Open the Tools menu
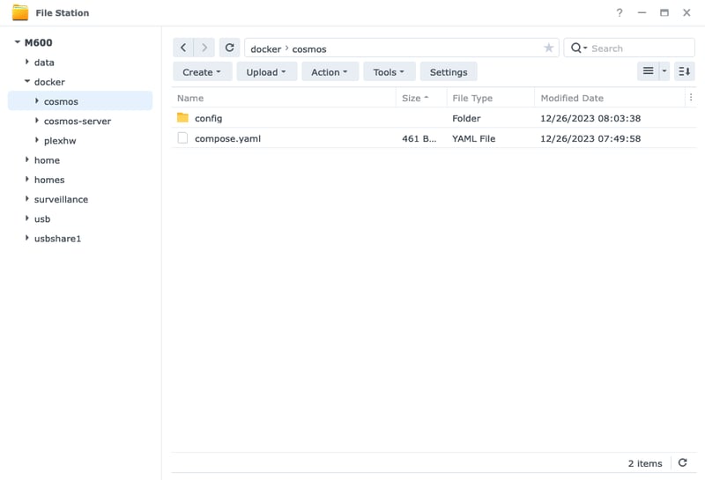 pos(389,72)
